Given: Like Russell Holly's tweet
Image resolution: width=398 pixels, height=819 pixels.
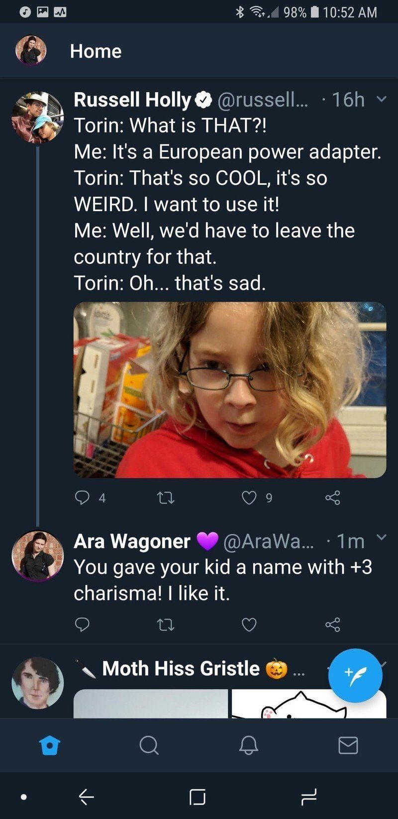Looking at the screenshot, I should click(249, 497).
